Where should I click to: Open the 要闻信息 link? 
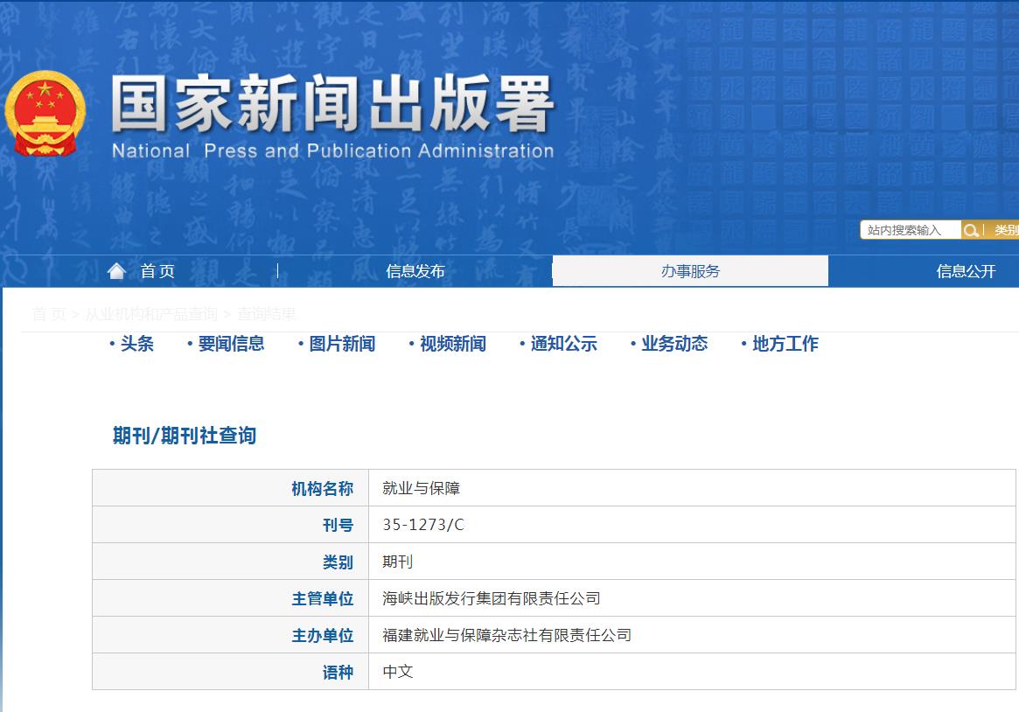(234, 344)
